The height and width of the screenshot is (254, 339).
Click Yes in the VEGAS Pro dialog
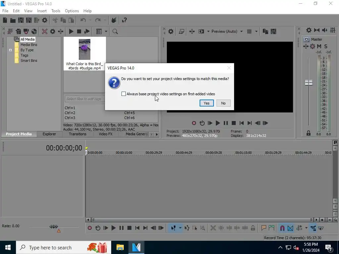(x=207, y=103)
